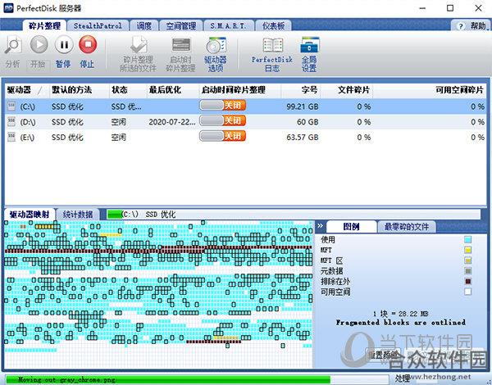This screenshot has width=492, height=385.
Task: Click the drive map block grid
Action: (x=158, y=294)
